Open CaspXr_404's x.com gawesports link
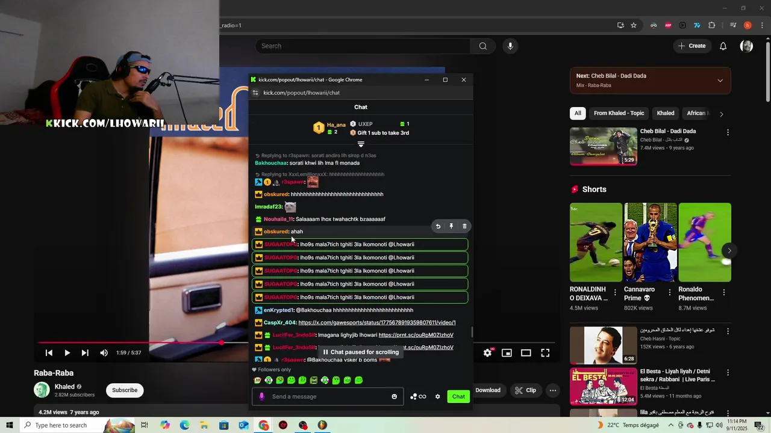Screen dimensions: 771x433 (377, 323)
